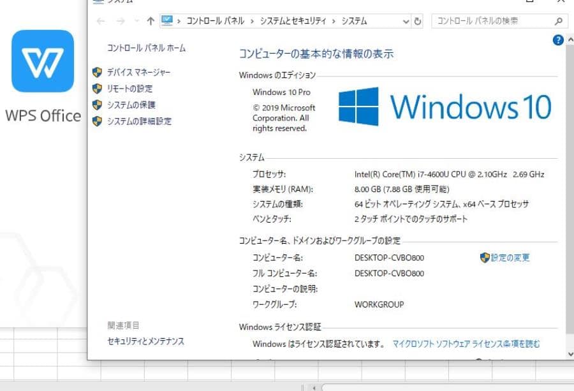The height and width of the screenshot is (391, 574).
Task: Select the Windows 10 Pro edition text
Action: click(281, 92)
